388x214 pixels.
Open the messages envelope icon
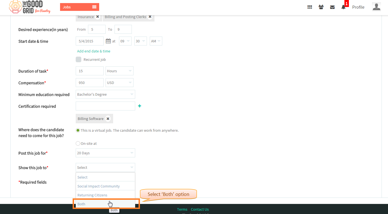[332, 7]
